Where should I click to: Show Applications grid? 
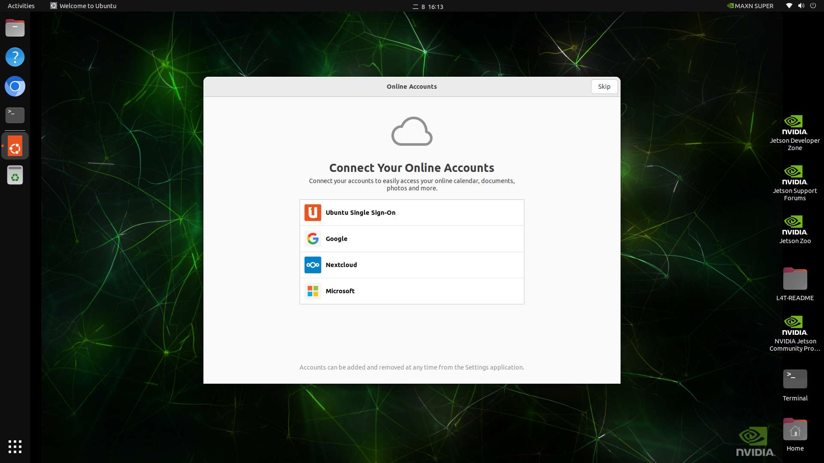15,446
